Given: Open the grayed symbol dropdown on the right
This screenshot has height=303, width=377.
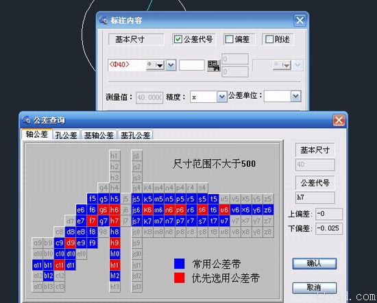Looking at the screenshot, I should click(x=282, y=65).
